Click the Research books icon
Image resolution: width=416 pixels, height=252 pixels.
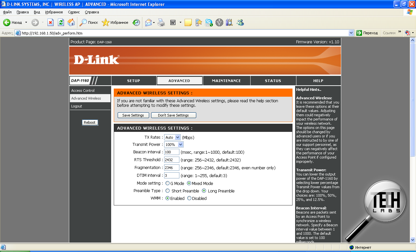[x=229, y=22]
